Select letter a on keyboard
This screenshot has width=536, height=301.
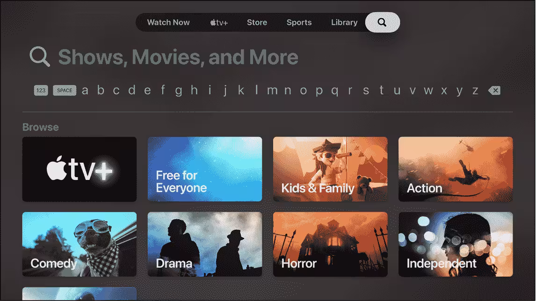pyautogui.click(x=85, y=91)
